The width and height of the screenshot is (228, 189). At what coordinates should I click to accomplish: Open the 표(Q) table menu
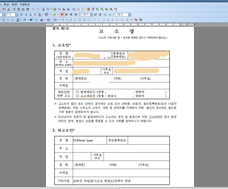[6, 4]
